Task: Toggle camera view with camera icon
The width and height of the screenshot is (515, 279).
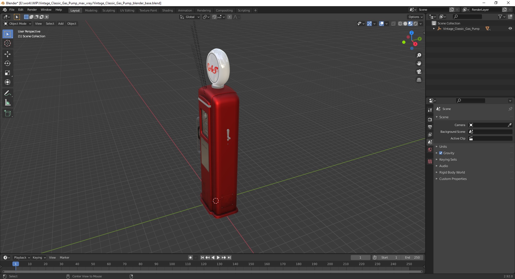Action: pos(419,72)
